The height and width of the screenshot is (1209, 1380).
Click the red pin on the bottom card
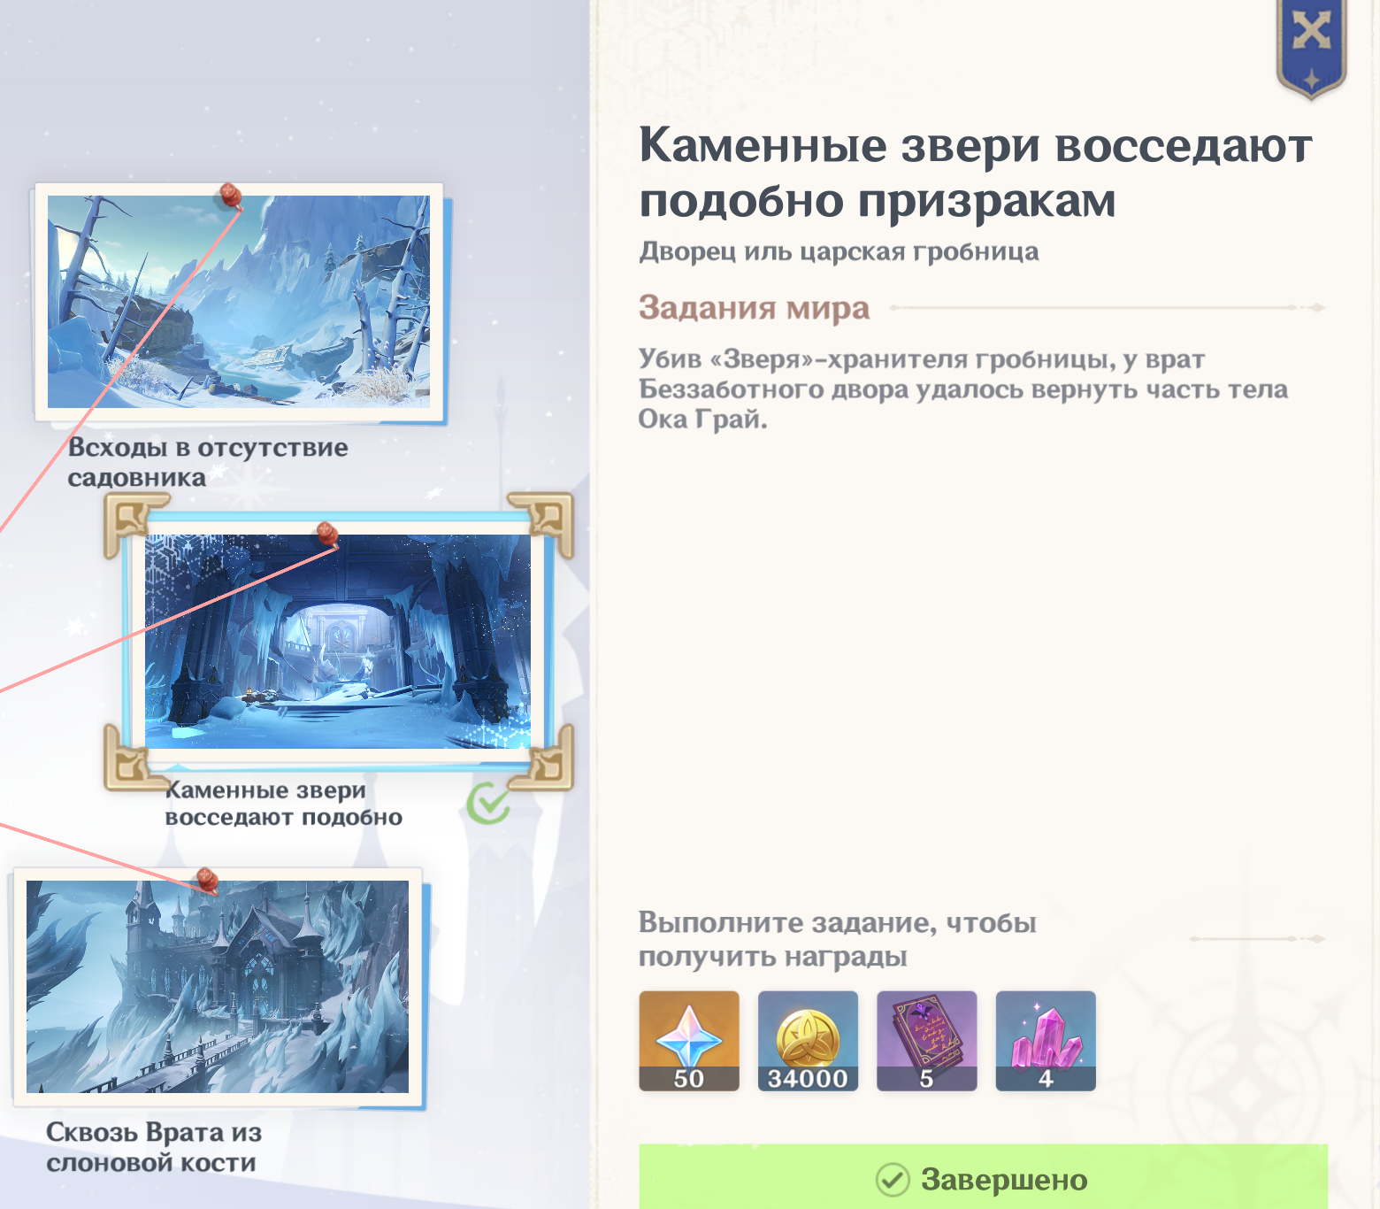[208, 881]
